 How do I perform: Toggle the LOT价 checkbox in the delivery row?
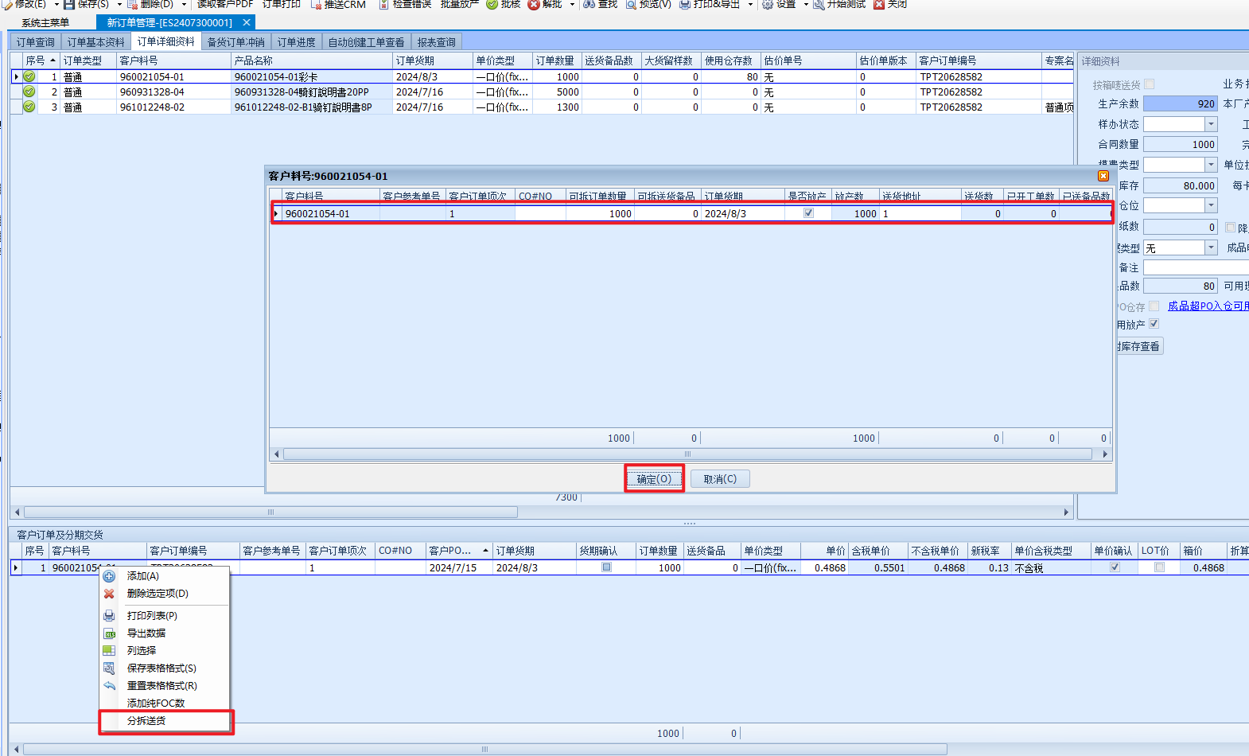1159,567
